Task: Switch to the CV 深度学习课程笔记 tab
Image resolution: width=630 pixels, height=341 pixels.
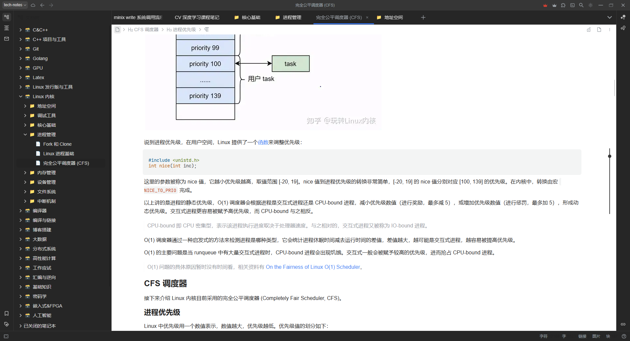Action: [x=197, y=17]
